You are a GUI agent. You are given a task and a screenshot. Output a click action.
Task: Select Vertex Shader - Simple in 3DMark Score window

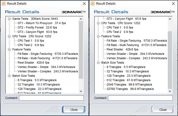[x=46, y=67]
